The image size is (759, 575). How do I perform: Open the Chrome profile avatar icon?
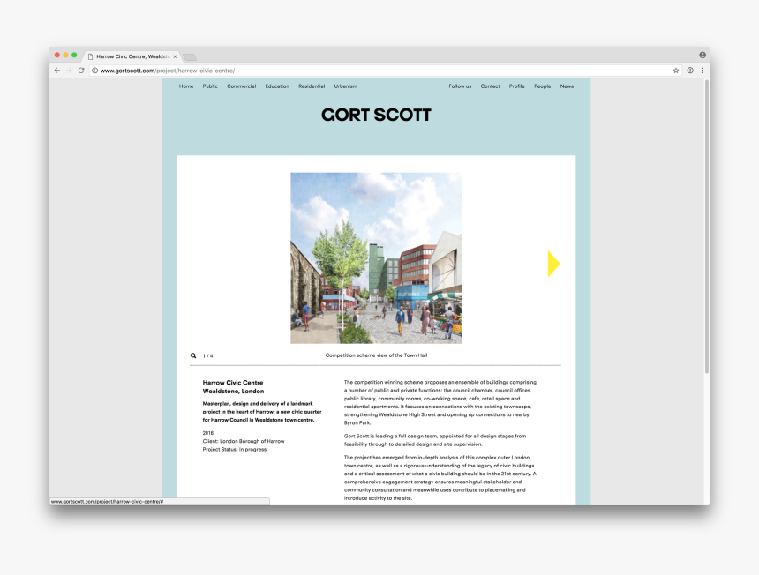(703, 55)
